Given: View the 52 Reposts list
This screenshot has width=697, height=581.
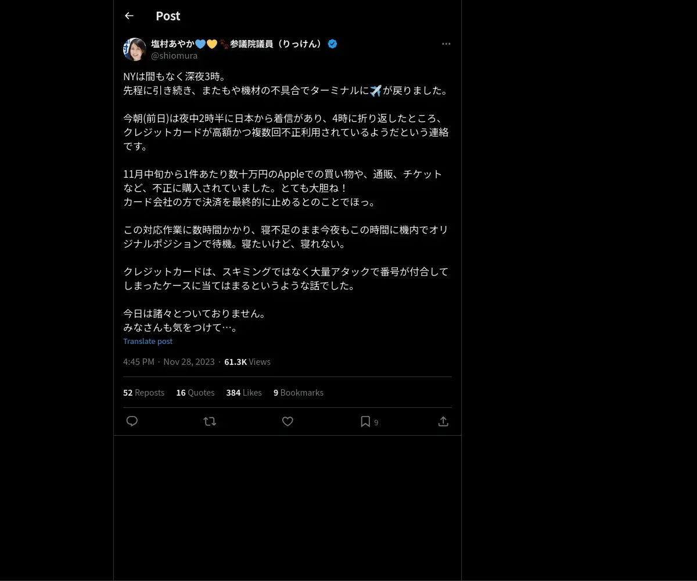Looking at the screenshot, I should pyautogui.click(x=143, y=393).
